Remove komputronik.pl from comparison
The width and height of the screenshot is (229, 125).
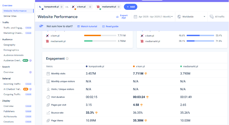click(x=62, y=7)
